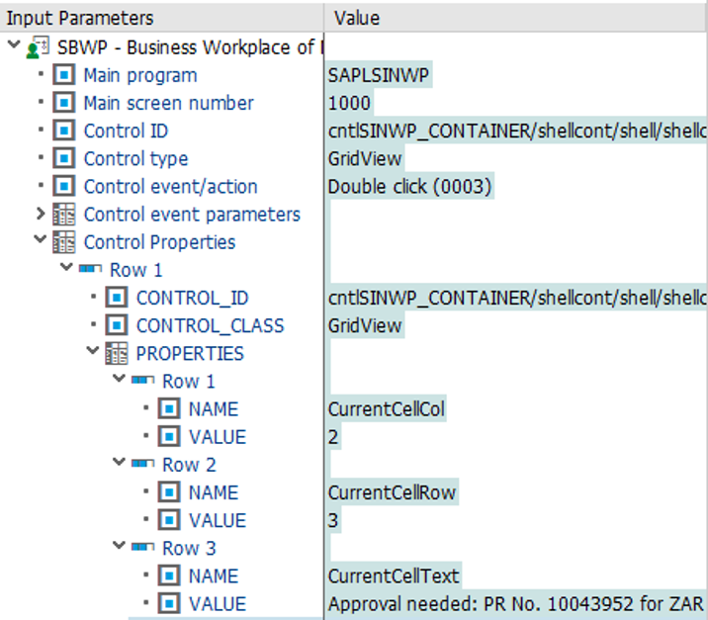Click the CurrentCellText value cell
This screenshot has width=708, height=620.
point(394,576)
